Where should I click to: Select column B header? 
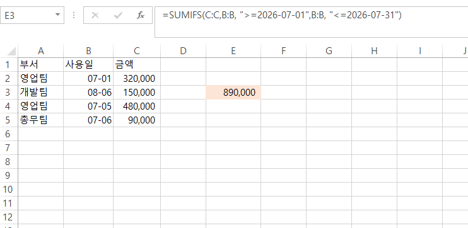(88, 51)
